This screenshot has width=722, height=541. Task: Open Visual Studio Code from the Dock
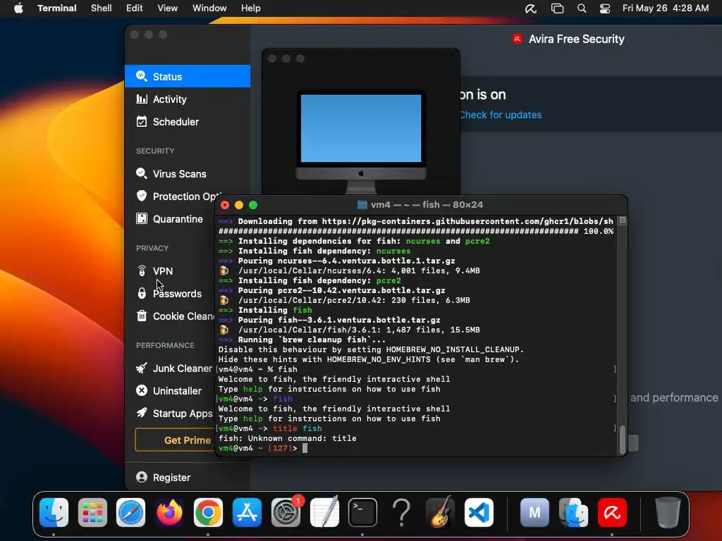coord(479,512)
